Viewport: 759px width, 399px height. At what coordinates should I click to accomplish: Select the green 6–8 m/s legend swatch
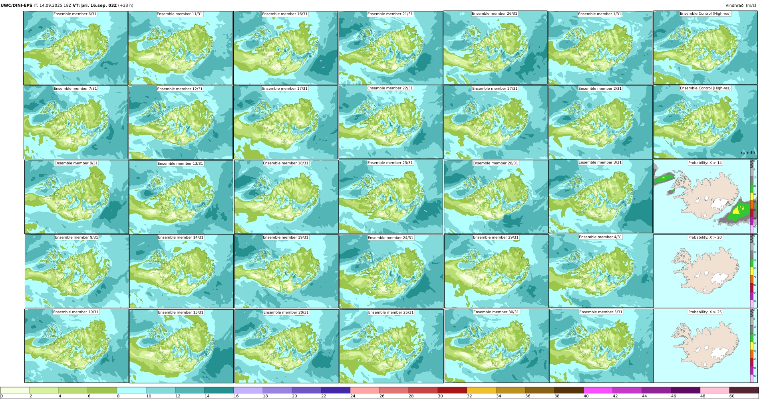[x=102, y=390]
